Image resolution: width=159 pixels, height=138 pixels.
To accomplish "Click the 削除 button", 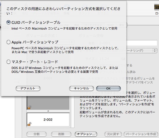I will (x=61, y=134).
